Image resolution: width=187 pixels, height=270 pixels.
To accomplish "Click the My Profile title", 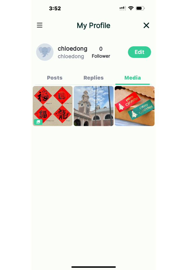I will [93, 26].
